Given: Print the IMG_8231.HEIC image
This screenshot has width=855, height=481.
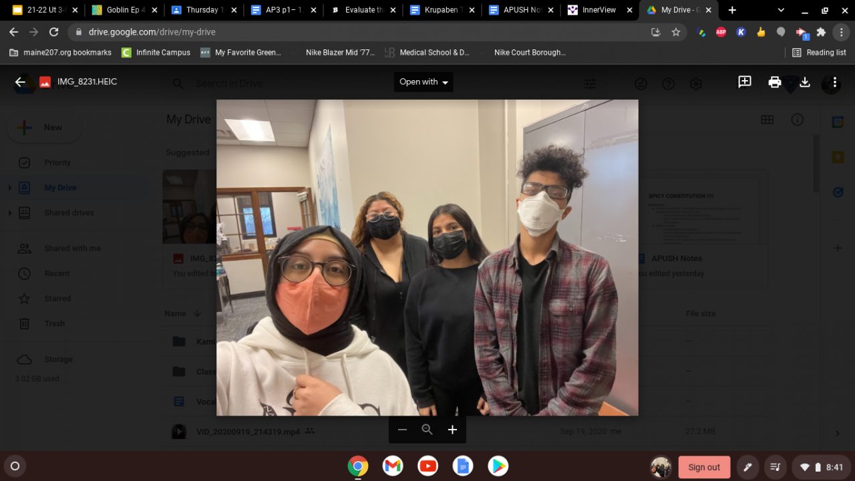Looking at the screenshot, I should (775, 82).
